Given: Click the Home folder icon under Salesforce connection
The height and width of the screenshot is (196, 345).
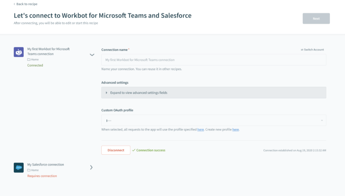Looking at the screenshot, I should pos(28,170).
